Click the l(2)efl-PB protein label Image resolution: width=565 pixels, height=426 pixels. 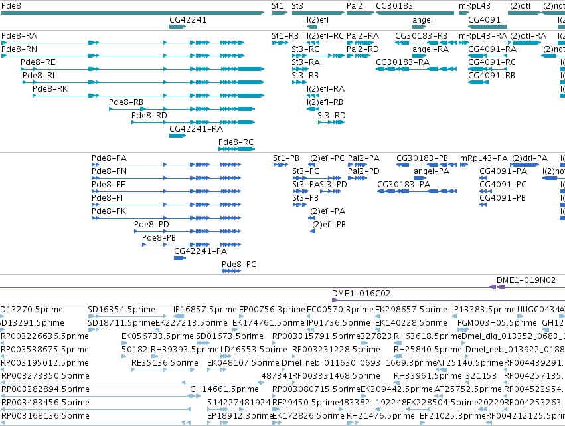[x=328, y=225]
